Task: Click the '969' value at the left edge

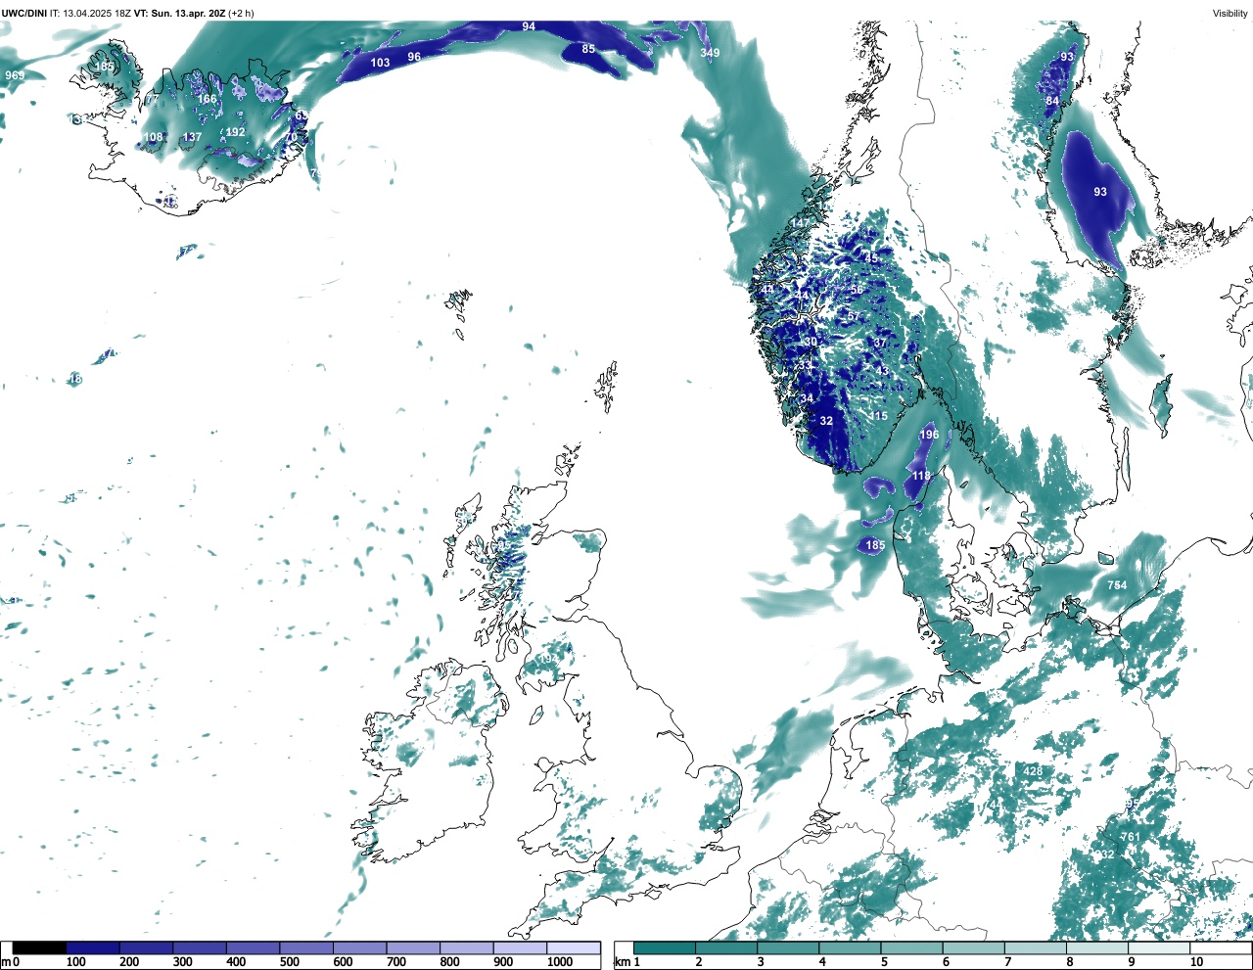Action: pos(15,75)
